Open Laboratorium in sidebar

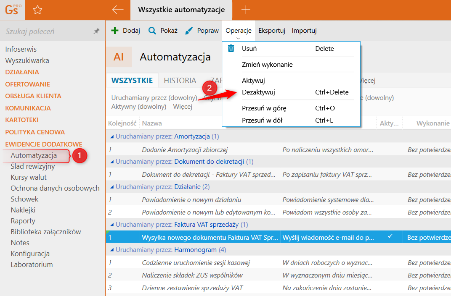tap(32, 265)
